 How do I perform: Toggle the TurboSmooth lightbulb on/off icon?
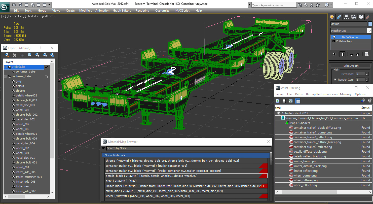point(334,37)
